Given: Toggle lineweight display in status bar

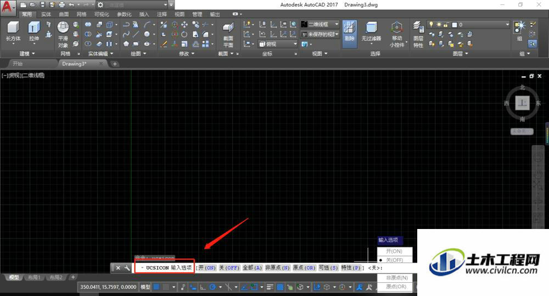Looking at the screenshot, I should 270,287.
